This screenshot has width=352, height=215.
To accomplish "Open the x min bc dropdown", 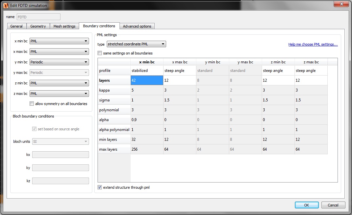I will click(x=59, y=41).
